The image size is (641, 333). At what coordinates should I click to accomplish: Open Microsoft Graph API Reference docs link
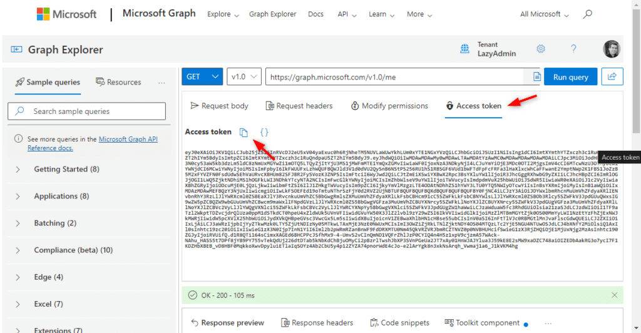point(93,143)
